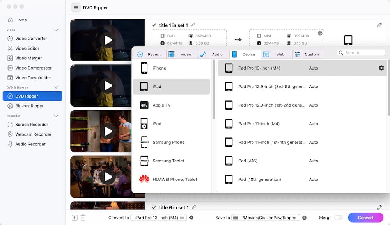
Task: Collapse the Recorder sidebar section
Action: coord(56,116)
